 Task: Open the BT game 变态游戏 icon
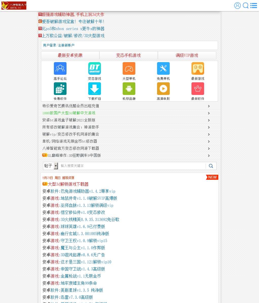[x=95, y=68]
